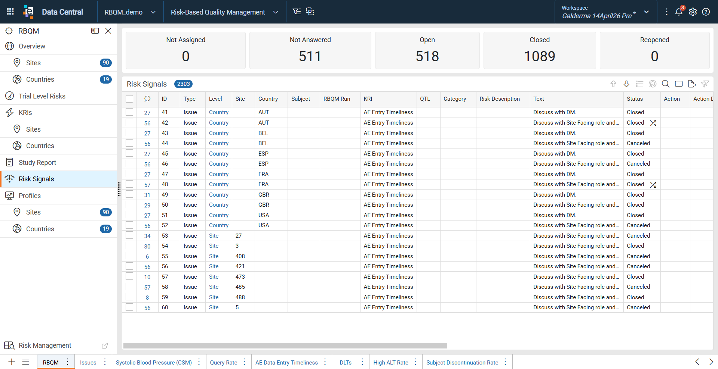The height and width of the screenshot is (369, 718).
Task: Open the notifications bell icon
Action: tap(679, 12)
